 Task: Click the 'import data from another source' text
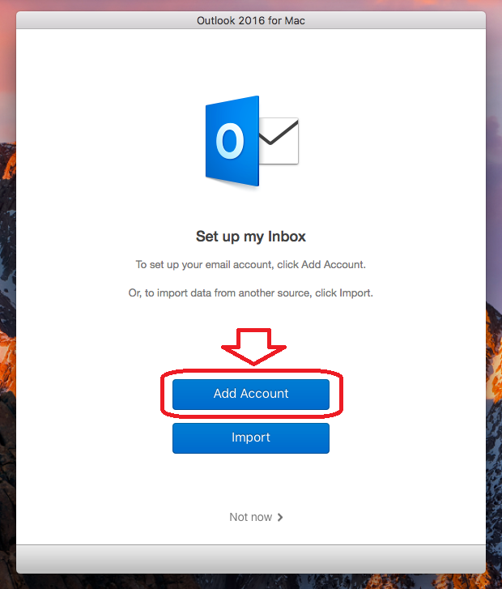pyautogui.click(x=234, y=293)
